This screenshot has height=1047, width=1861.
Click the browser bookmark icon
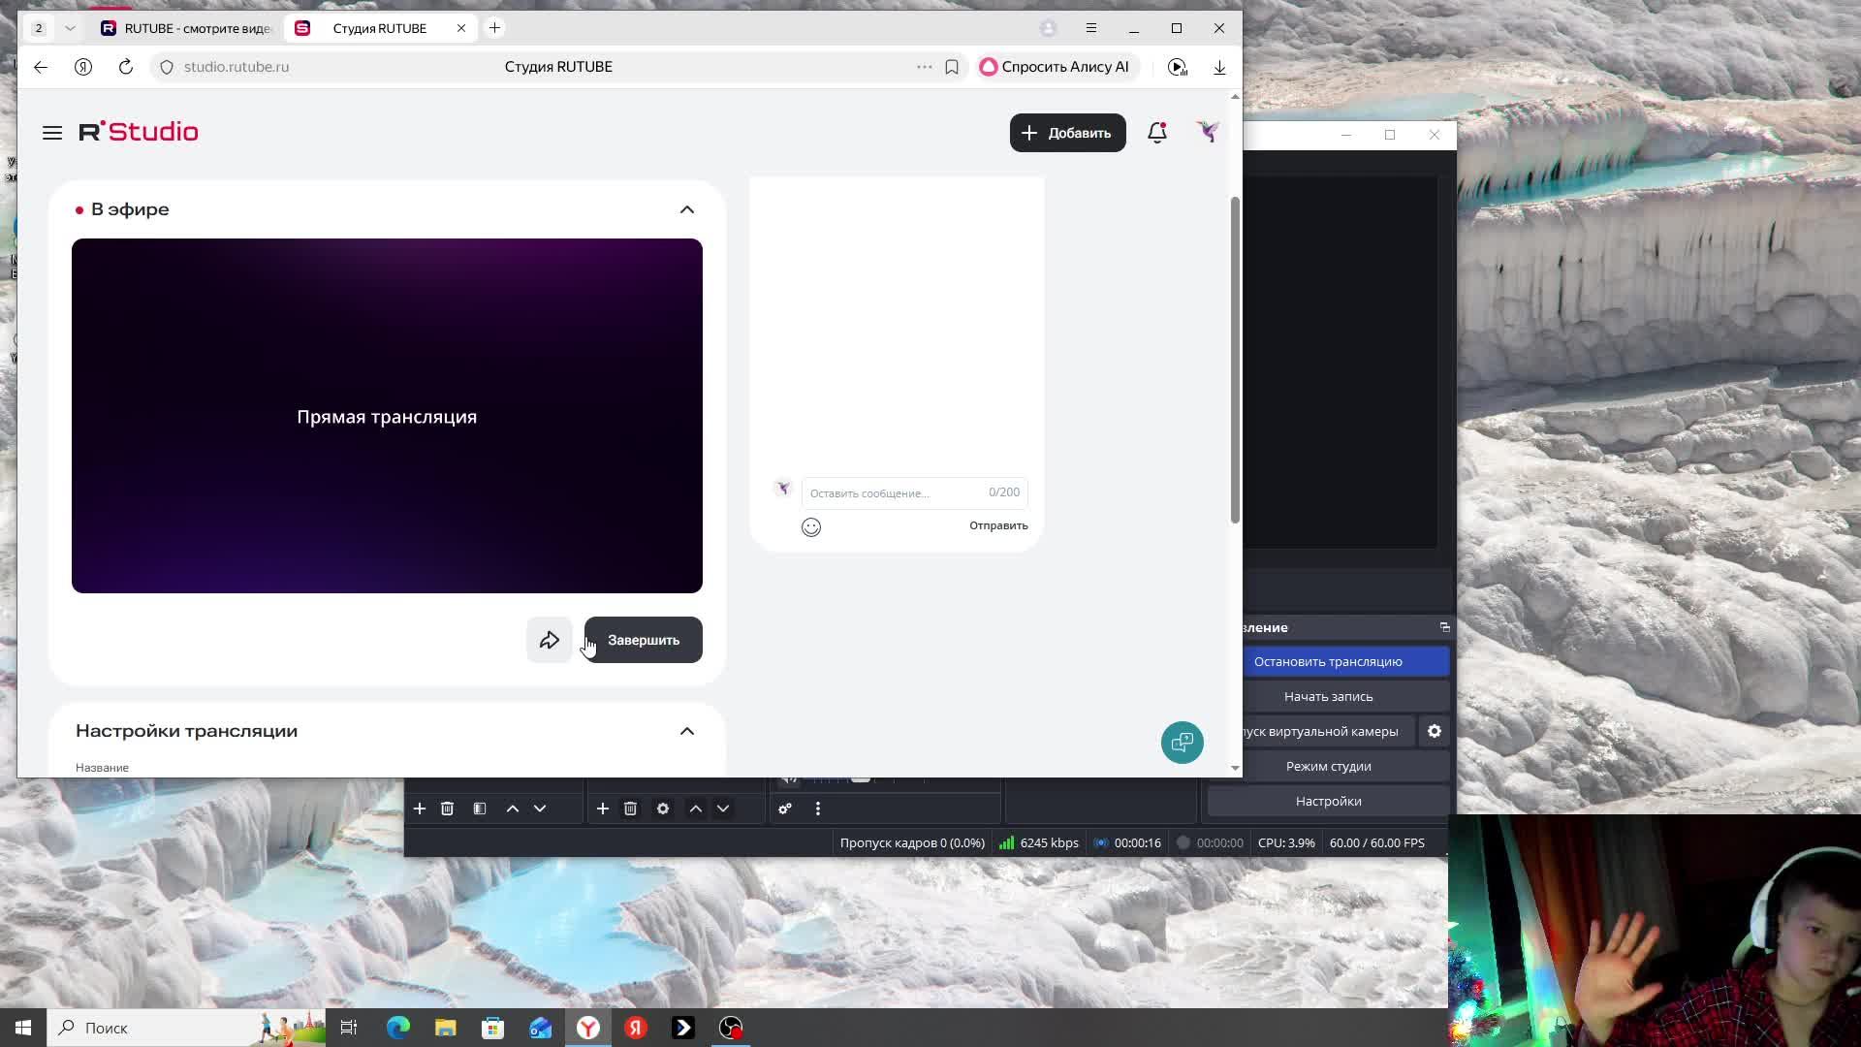click(x=952, y=67)
